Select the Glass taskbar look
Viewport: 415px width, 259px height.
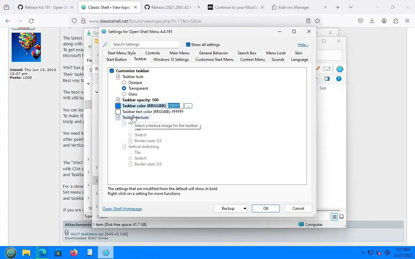(x=124, y=94)
